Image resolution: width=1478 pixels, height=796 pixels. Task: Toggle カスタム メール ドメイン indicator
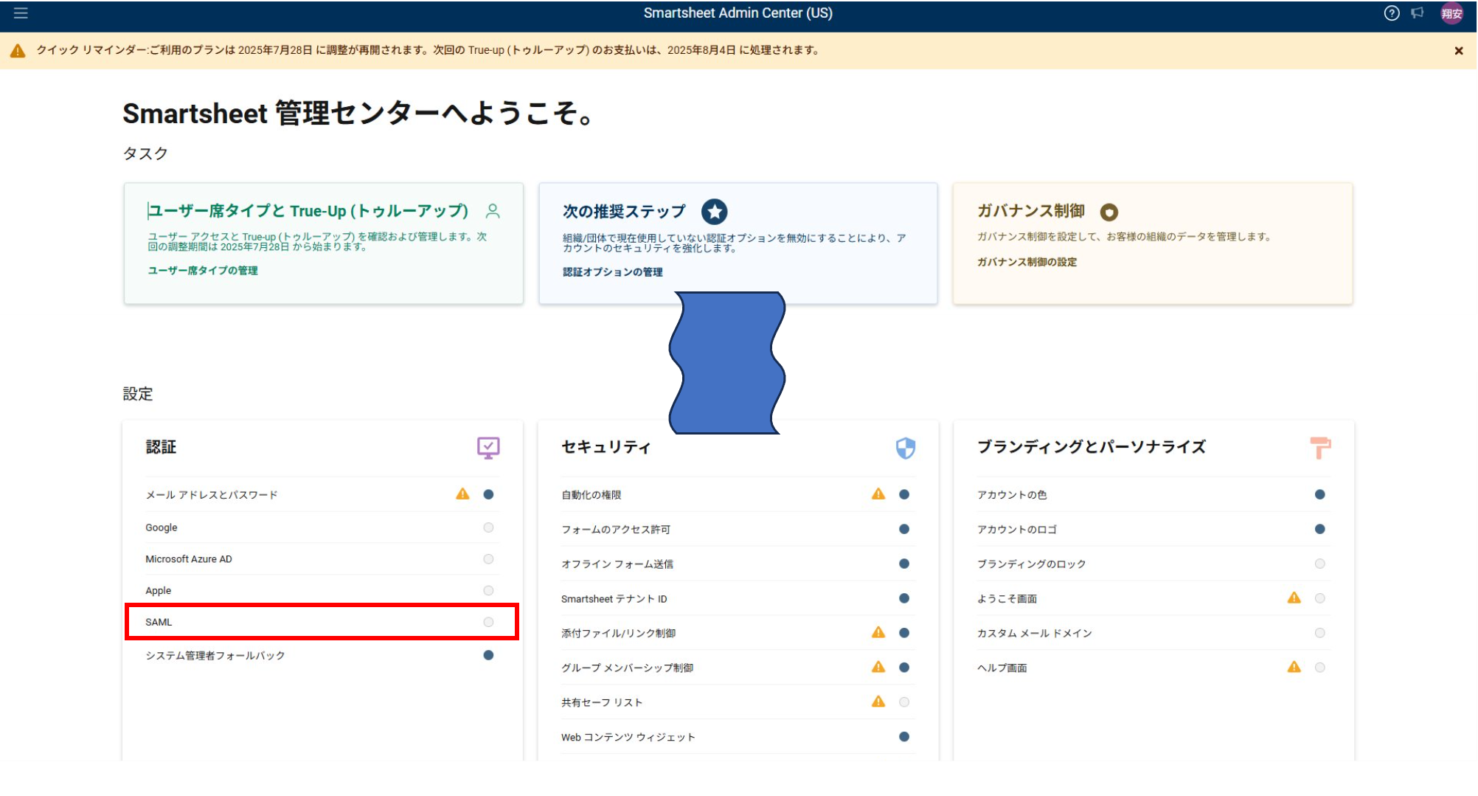[1320, 633]
